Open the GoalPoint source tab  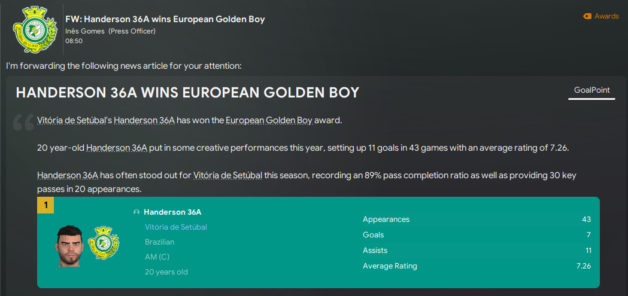pos(591,90)
